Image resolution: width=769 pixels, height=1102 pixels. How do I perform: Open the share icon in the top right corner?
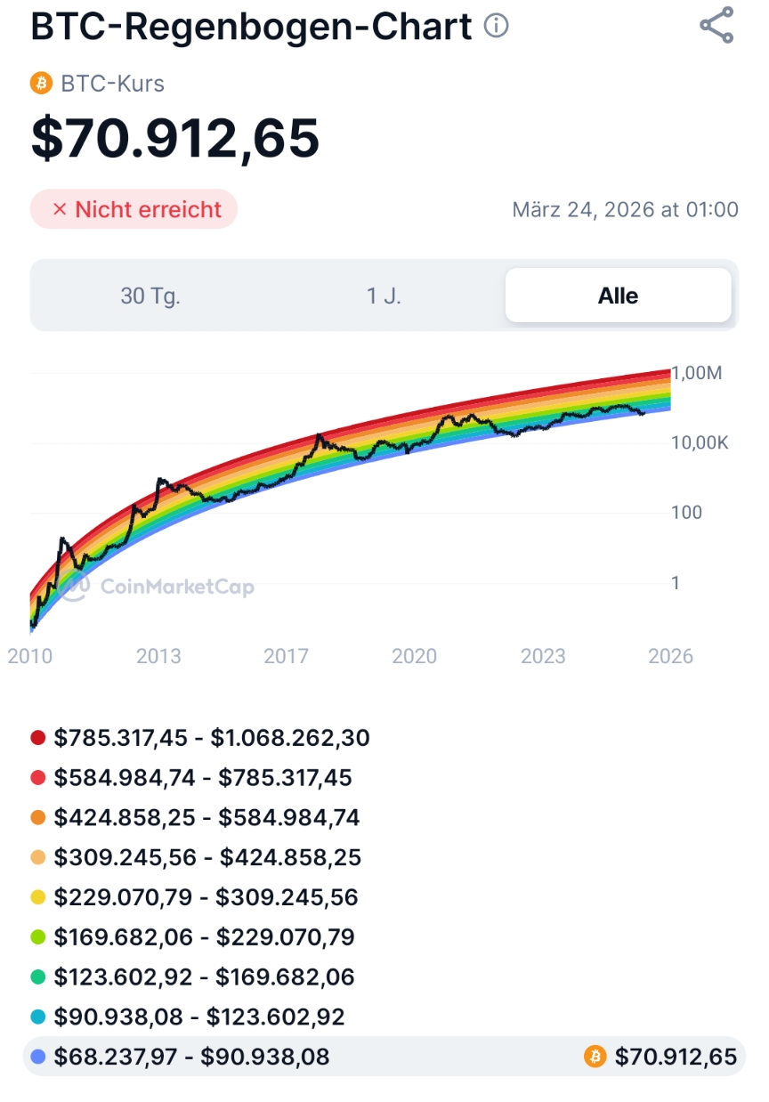coord(717,26)
